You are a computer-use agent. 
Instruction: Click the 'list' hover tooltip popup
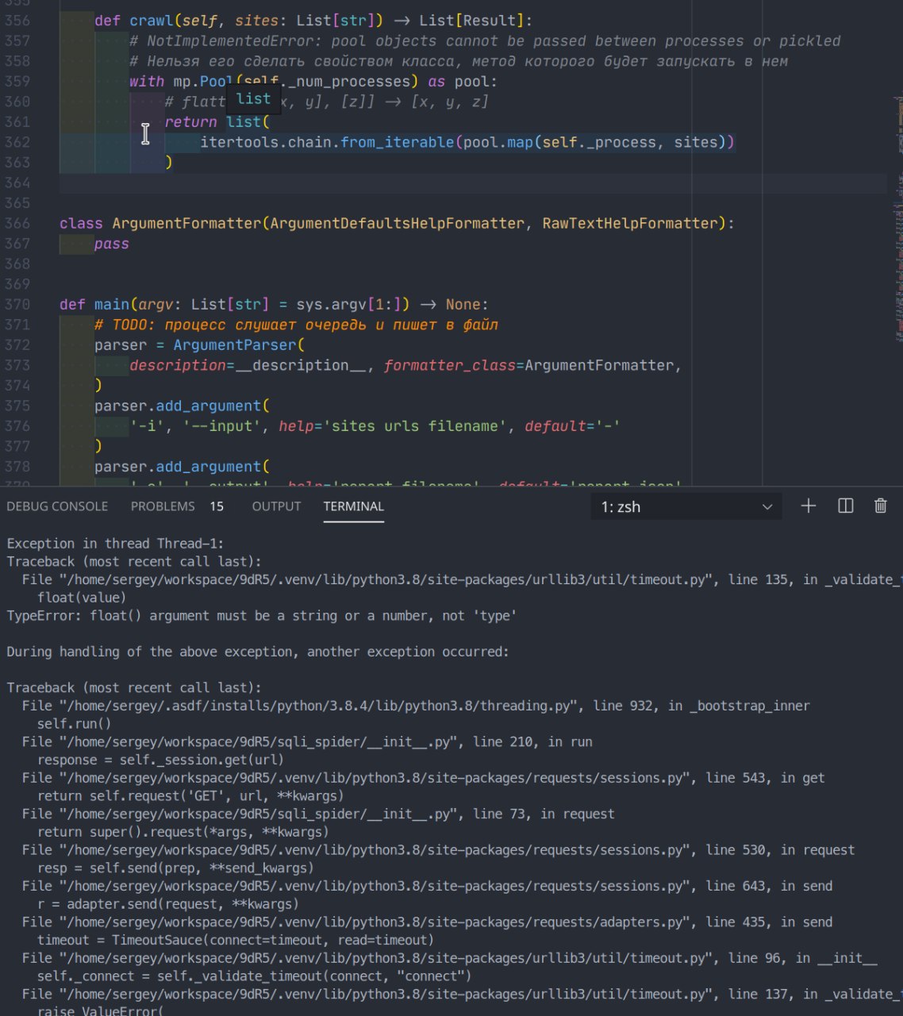(x=254, y=98)
